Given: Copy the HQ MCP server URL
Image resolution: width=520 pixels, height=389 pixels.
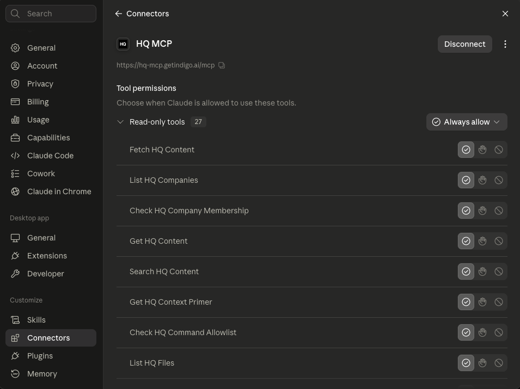Looking at the screenshot, I should [222, 65].
